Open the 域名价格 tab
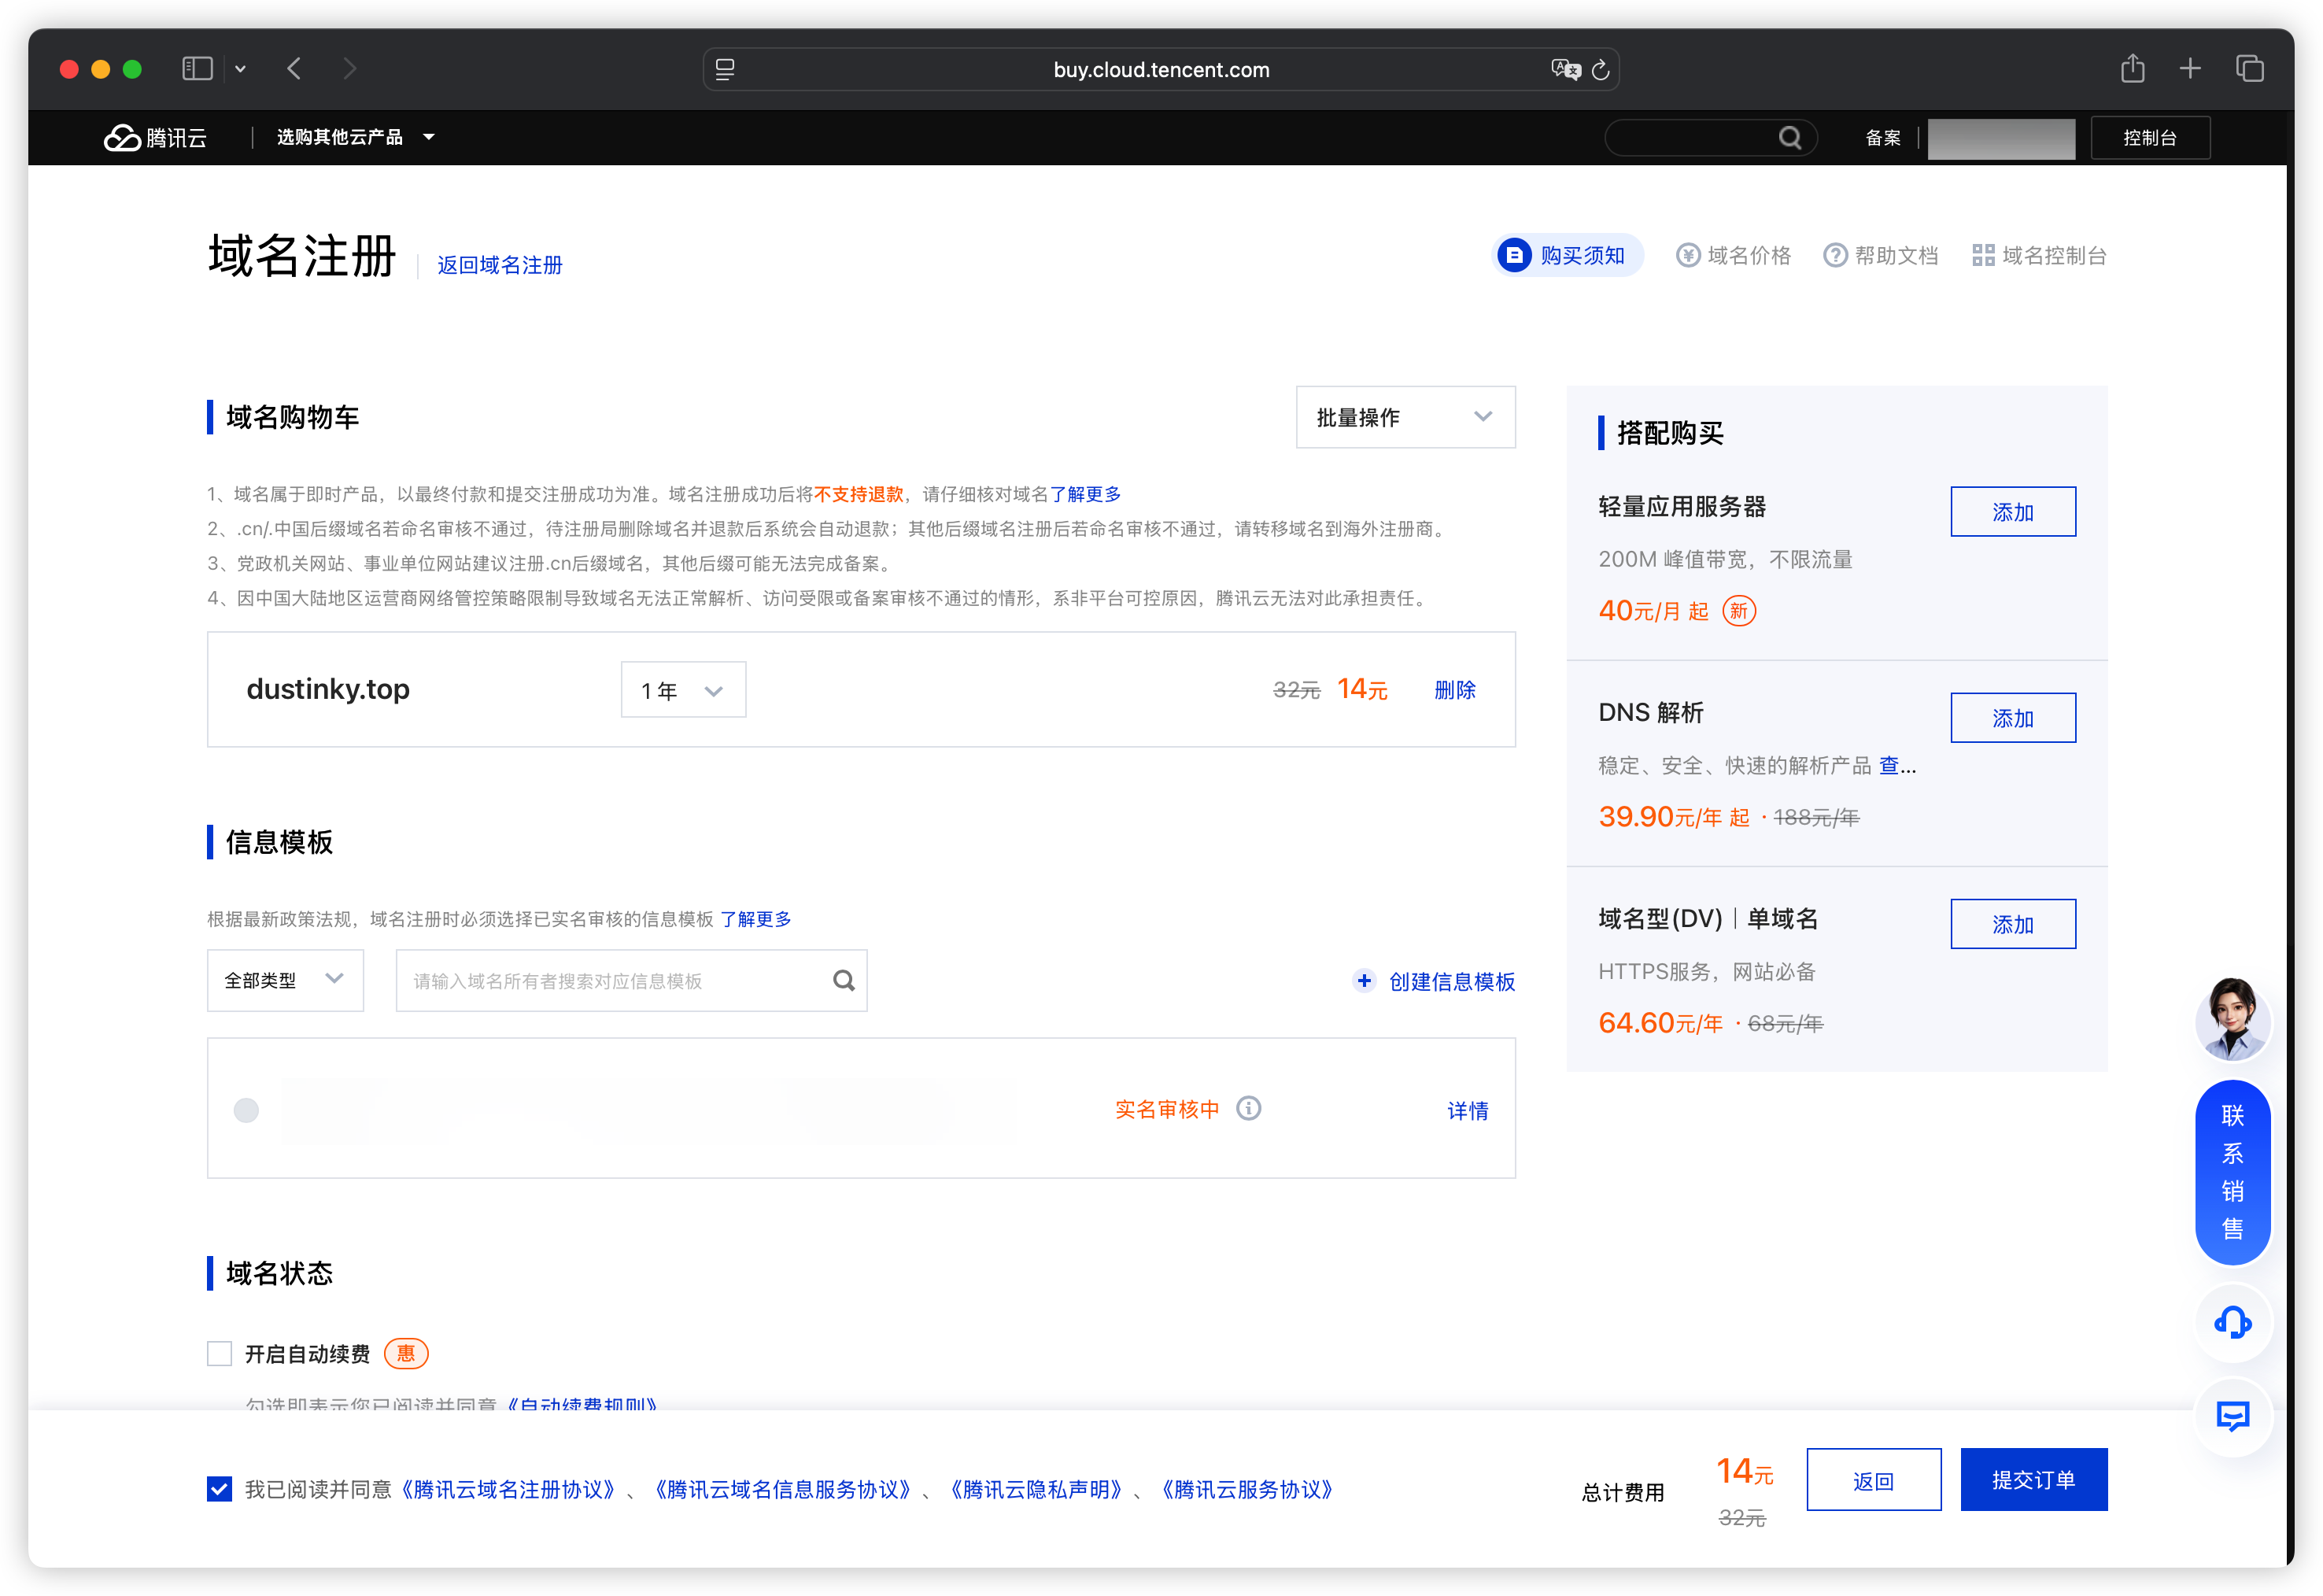2323x1596 pixels. click(1733, 256)
